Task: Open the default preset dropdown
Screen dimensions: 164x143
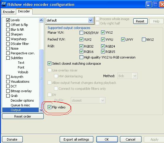Action: click(91, 20)
